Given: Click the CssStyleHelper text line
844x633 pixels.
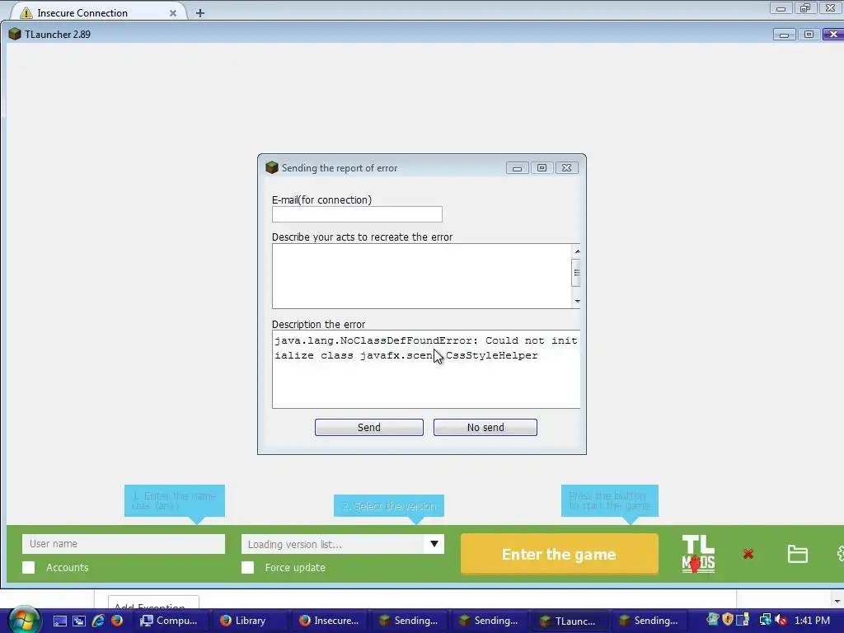Looking at the screenshot, I should point(406,356).
